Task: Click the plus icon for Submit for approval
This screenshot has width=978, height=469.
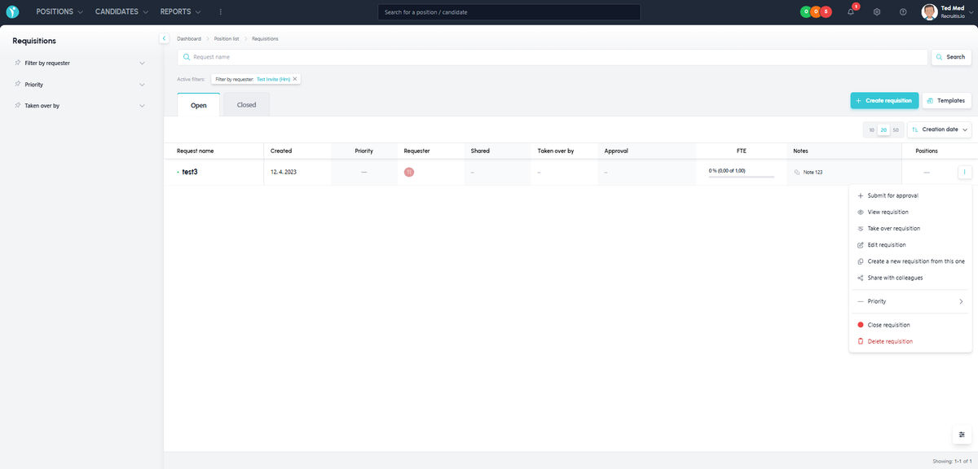Action: coord(861,195)
